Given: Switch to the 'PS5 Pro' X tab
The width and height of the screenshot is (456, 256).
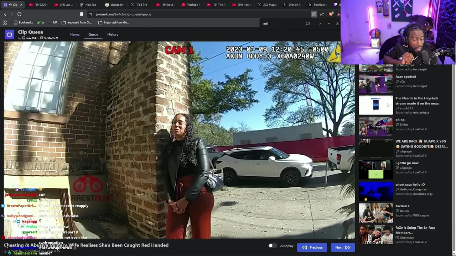Looking at the screenshot, I should 140,5.
